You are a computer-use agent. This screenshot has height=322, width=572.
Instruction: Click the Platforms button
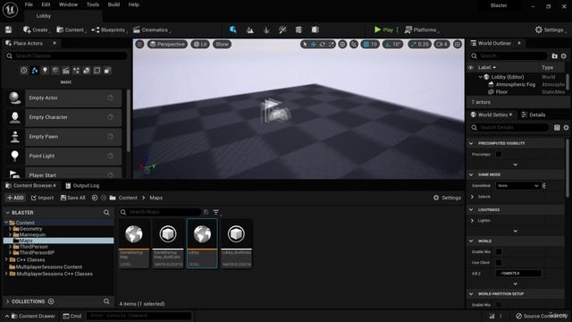[421, 30]
